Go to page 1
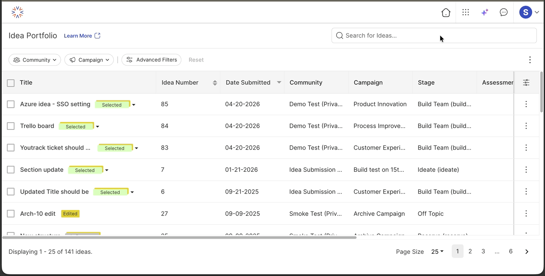Image resolution: width=545 pixels, height=276 pixels. (x=457, y=251)
